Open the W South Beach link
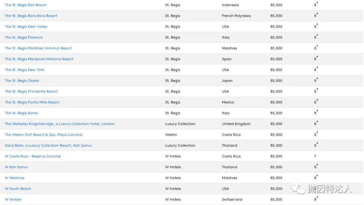This screenshot has height=205, width=364. click(x=18, y=188)
